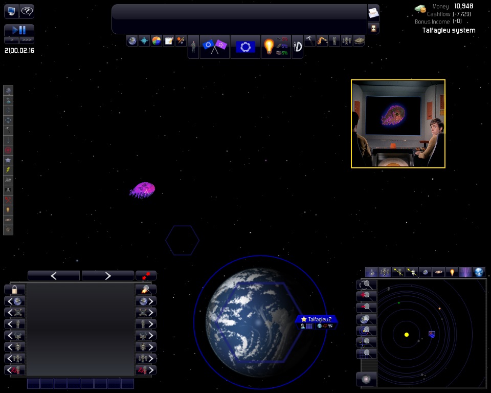Open the single ship list icon in top toolbar

[334, 40]
